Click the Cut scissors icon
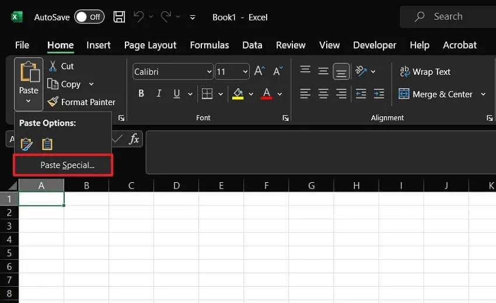496x303 pixels. click(53, 66)
